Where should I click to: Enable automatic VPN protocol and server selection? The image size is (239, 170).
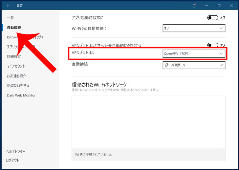(212, 45)
